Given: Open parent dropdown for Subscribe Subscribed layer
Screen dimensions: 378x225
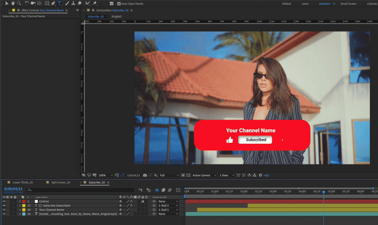Looking at the screenshot, I should pos(168,206).
